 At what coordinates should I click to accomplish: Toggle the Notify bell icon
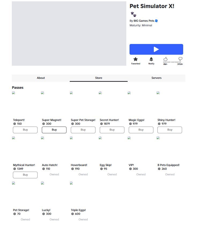(151, 59)
